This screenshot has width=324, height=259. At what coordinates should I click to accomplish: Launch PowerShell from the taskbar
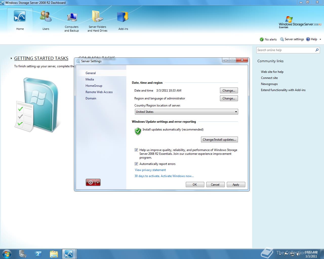pos(38,254)
